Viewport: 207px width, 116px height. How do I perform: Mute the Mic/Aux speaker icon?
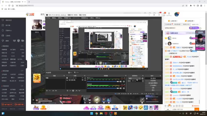(x=121, y=81)
